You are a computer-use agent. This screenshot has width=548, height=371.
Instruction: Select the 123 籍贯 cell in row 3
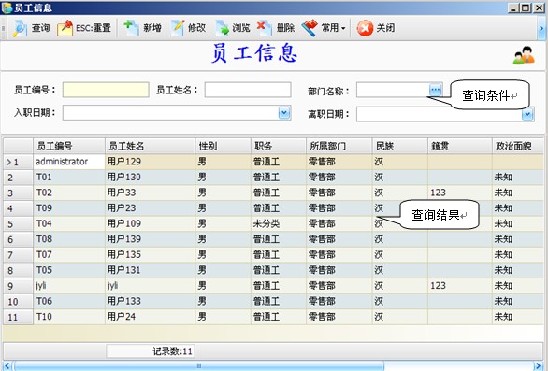(460, 193)
